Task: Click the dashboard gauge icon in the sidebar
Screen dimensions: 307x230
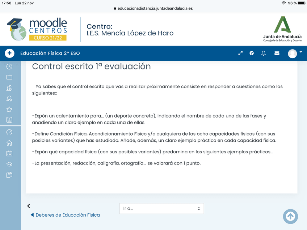Action: 10,132
